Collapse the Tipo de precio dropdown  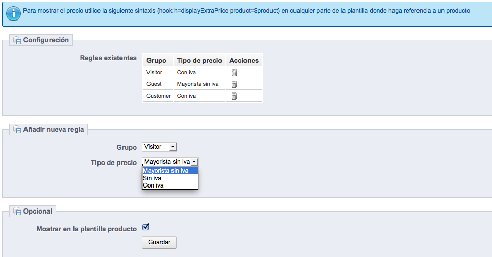point(170,162)
